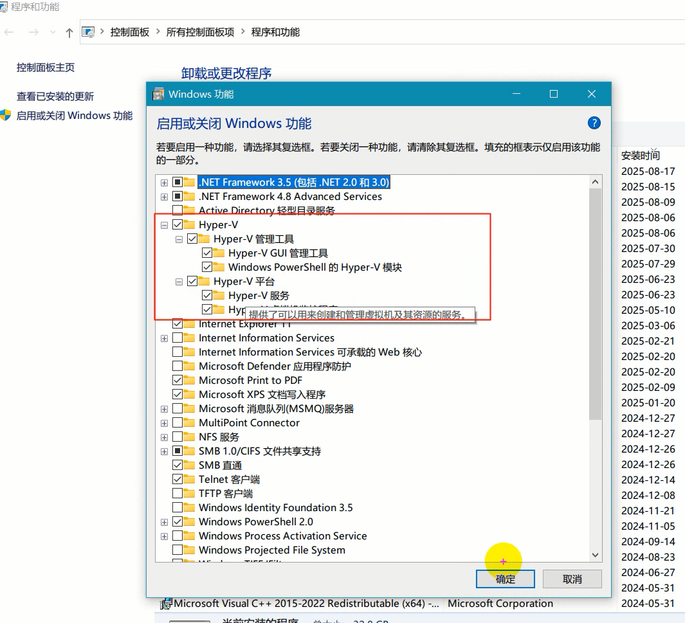The image size is (685, 623).
Task: Expand Microsoft 消息队列(MSMQ)服务器 node
Action: point(164,409)
